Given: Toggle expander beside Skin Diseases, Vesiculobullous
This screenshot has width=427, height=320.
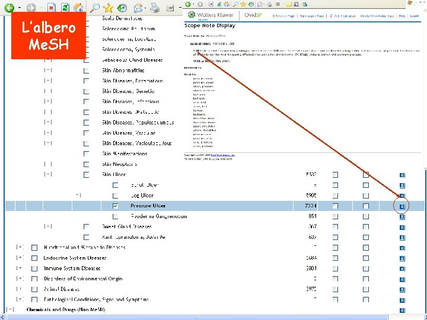Looking at the screenshot, I should point(48,143).
